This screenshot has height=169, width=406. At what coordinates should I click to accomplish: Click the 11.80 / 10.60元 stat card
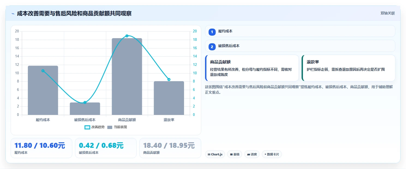(41, 148)
